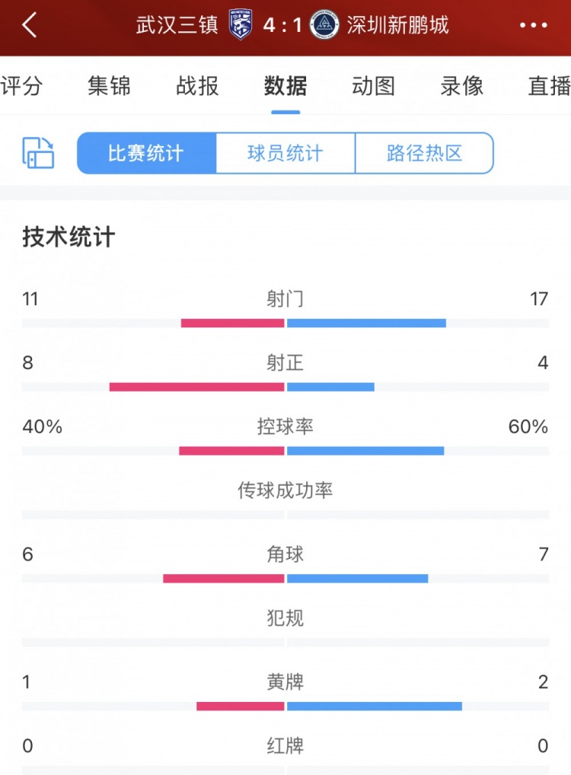Viewport: 571px width, 775px height.
Task: Tap the 深圳新鹏城 team name
Action: click(397, 25)
